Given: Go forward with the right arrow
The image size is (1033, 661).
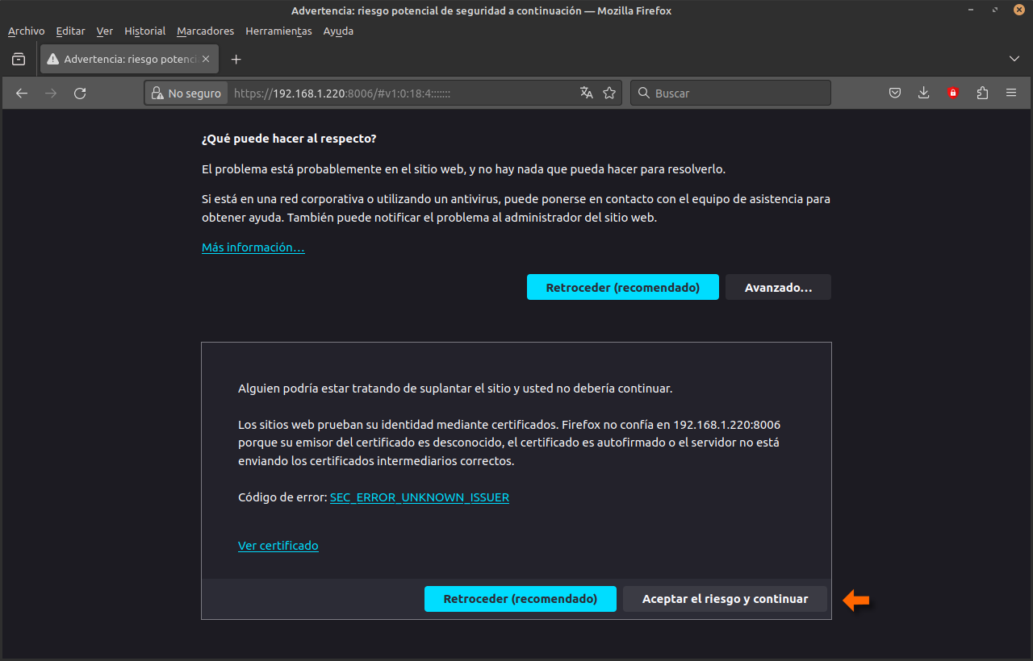Looking at the screenshot, I should [x=51, y=94].
